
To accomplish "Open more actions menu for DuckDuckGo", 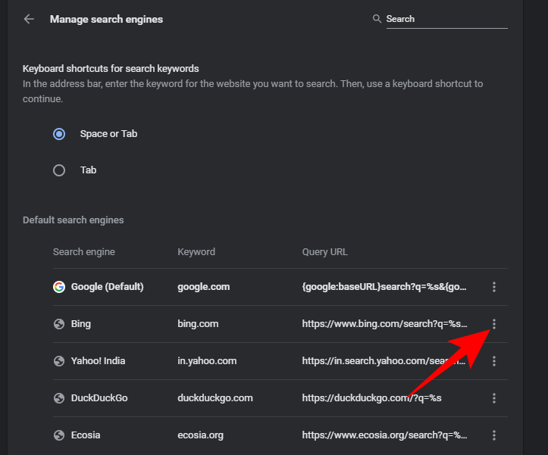I will (494, 398).
